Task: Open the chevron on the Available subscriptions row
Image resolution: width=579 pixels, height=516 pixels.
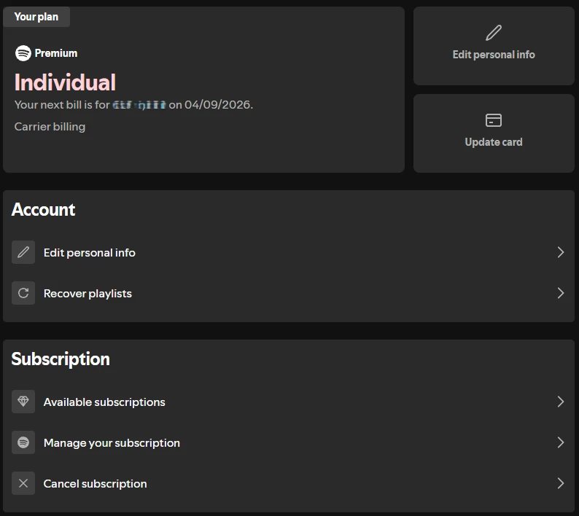Action: coord(561,402)
